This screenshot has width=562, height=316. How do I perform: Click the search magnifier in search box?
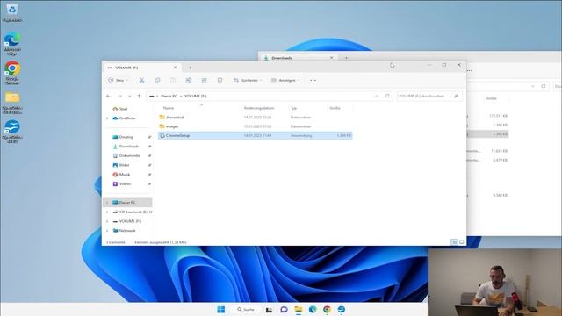(456, 96)
